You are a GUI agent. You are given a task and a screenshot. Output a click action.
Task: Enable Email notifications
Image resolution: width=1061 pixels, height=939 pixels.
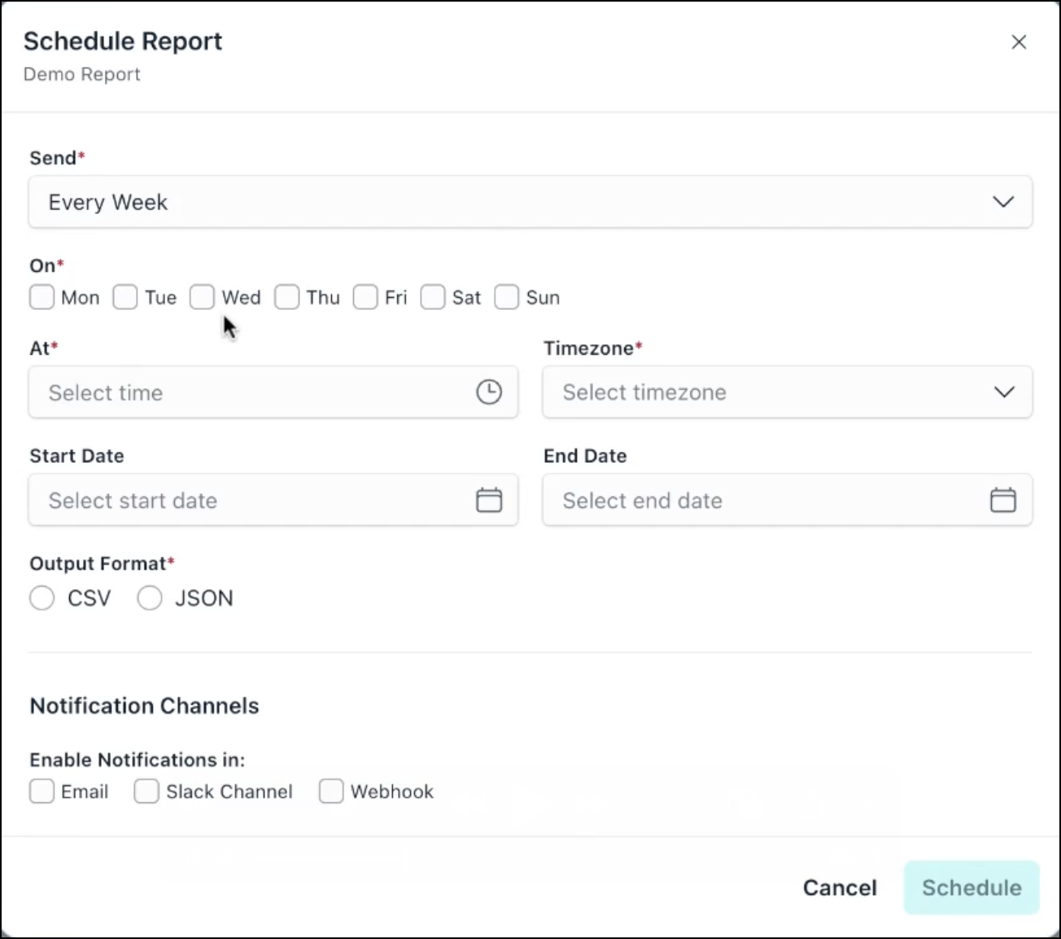point(41,791)
